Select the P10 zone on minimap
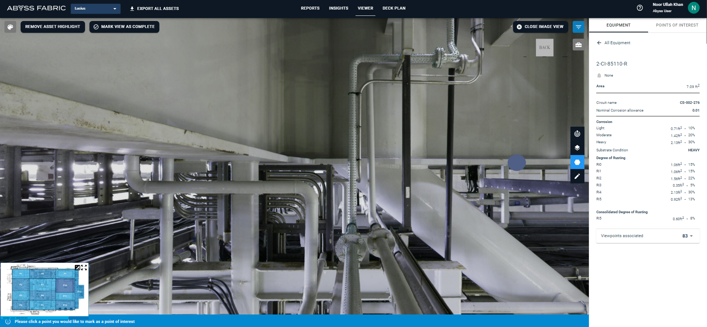707x327 pixels. pyautogui.click(x=65, y=285)
